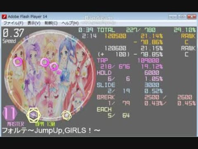
Task: Tap the smallest pink ring note near the center
Action: [x=59, y=72]
